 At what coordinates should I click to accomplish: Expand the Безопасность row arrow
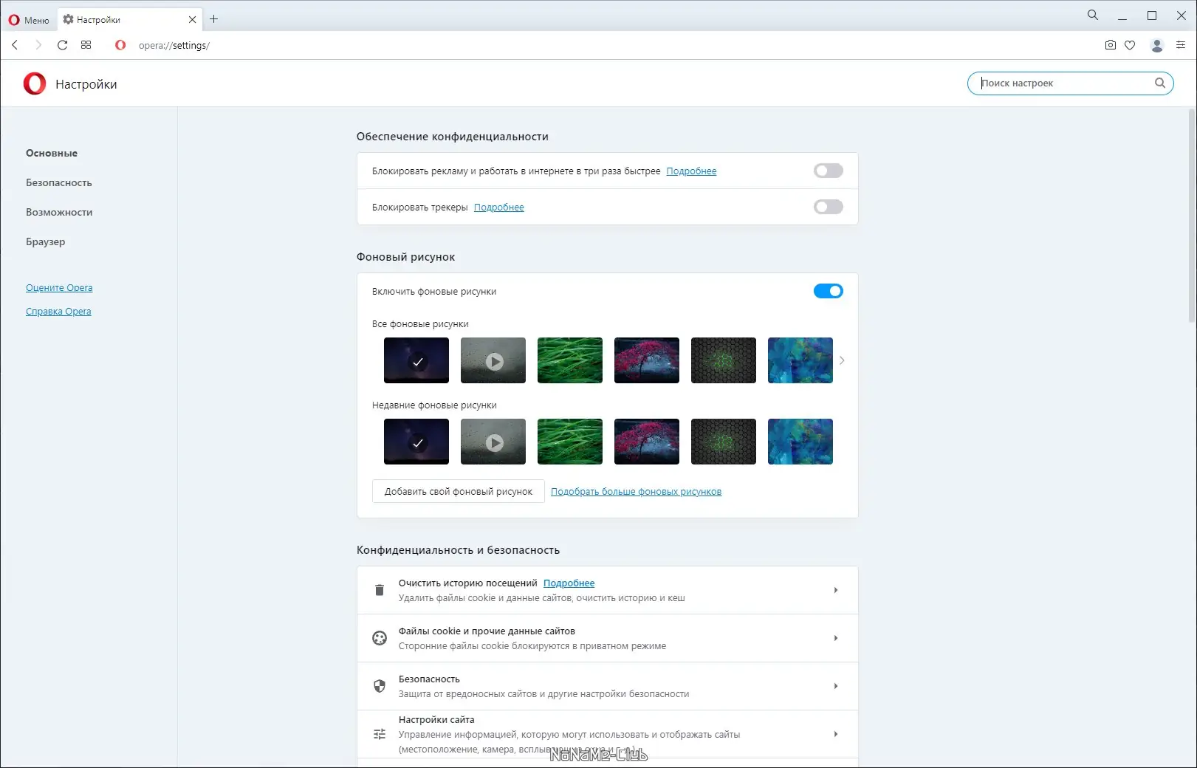coord(836,686)
